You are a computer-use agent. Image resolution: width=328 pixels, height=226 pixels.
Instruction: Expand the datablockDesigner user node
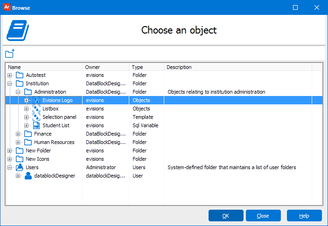(18, 176)
